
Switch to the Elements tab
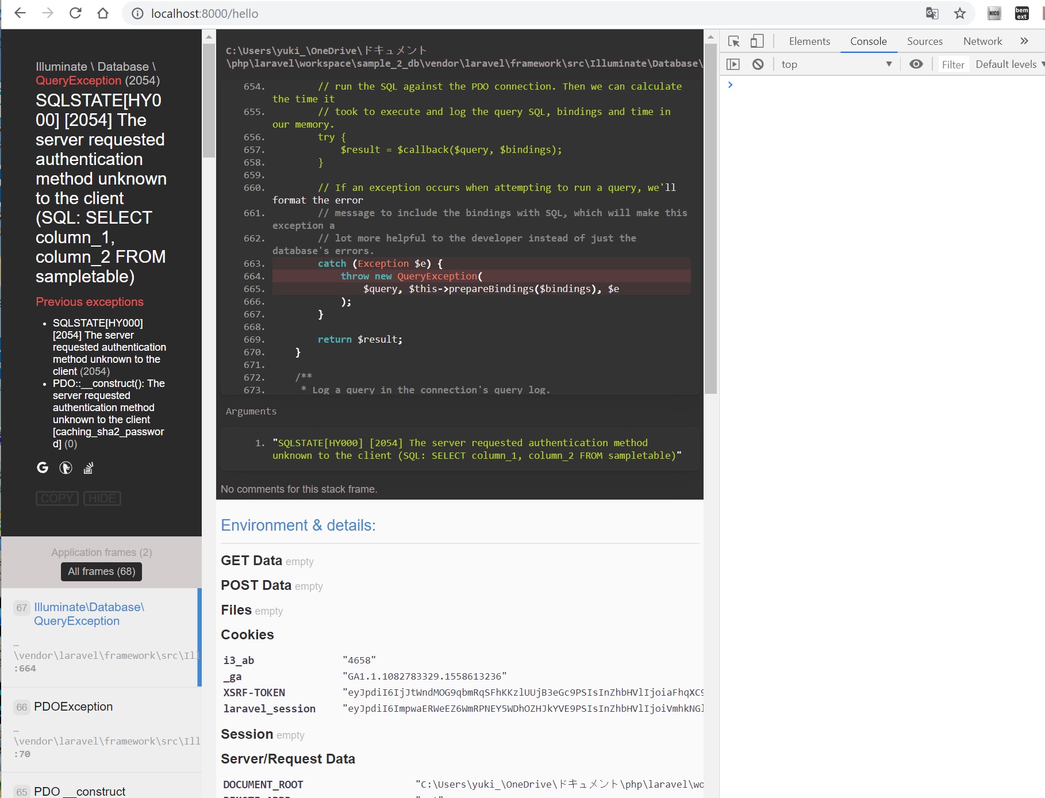809,41
